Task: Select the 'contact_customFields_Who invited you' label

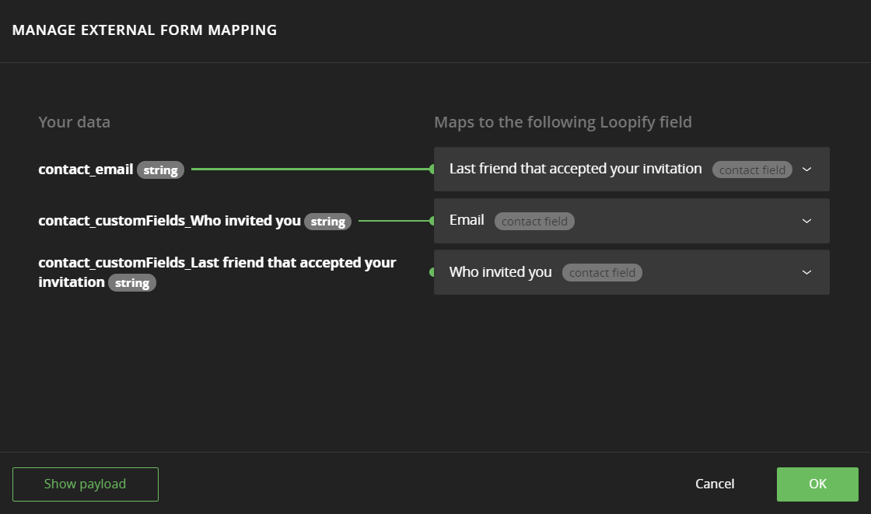Action: click(170, 221)
